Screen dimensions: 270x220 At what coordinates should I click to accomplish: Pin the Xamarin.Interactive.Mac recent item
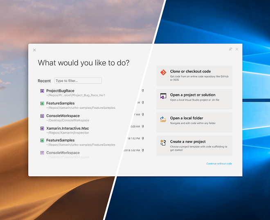coord(143,126)
